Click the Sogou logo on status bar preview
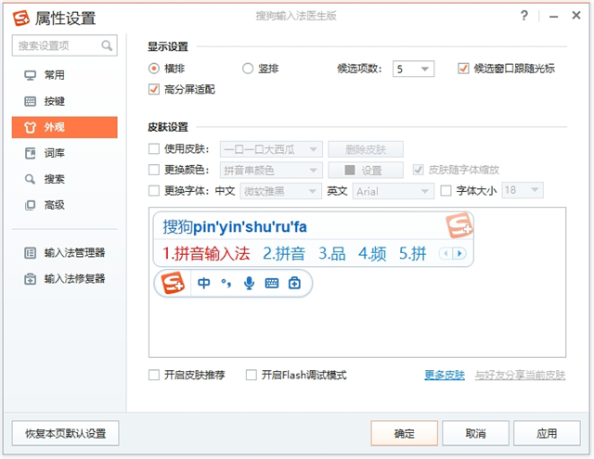594x459 pixels. pos(173,283)
